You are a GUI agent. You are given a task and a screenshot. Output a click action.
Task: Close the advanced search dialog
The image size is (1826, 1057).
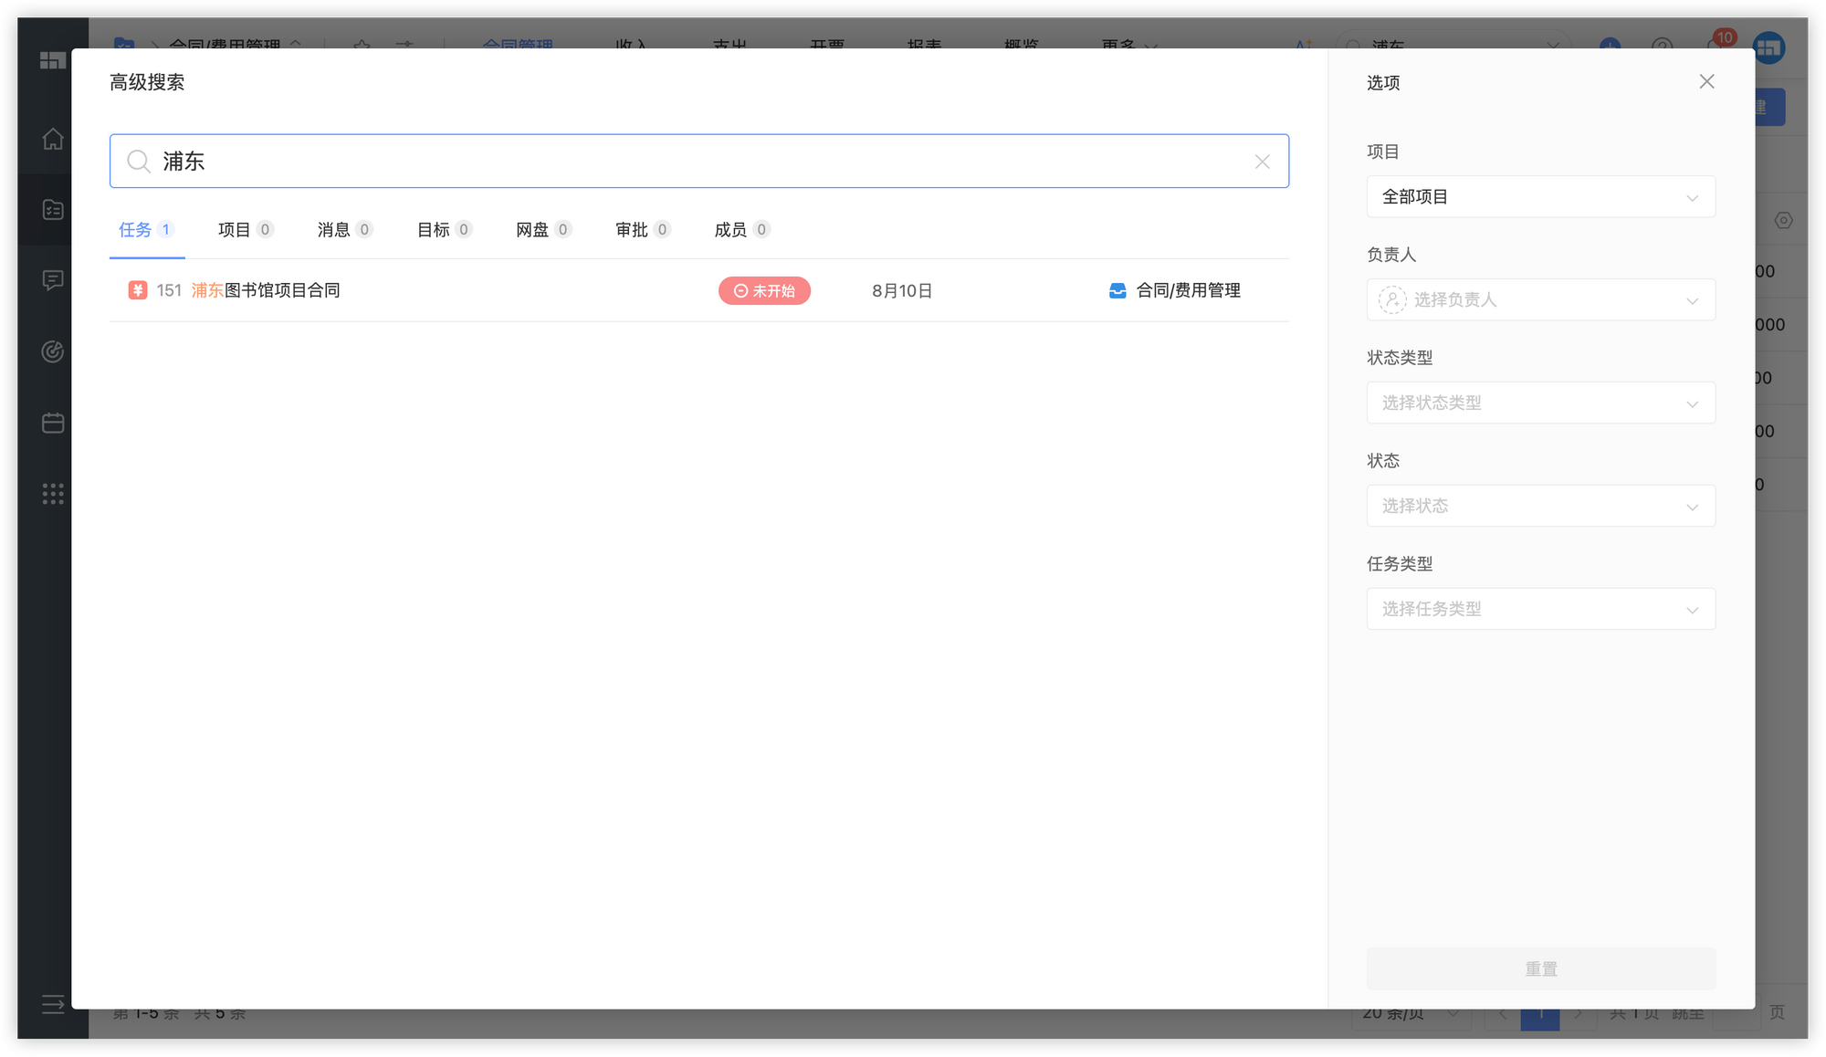(x=1706, y=82)
